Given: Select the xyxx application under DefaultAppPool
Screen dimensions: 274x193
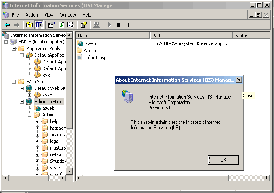Looking at the screenshot, I should (47, 75).
